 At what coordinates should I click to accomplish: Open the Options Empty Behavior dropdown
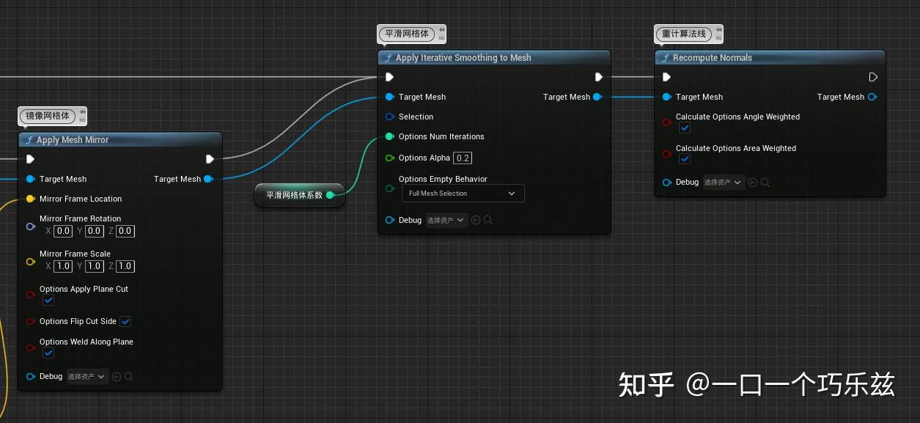click(463, 193)
